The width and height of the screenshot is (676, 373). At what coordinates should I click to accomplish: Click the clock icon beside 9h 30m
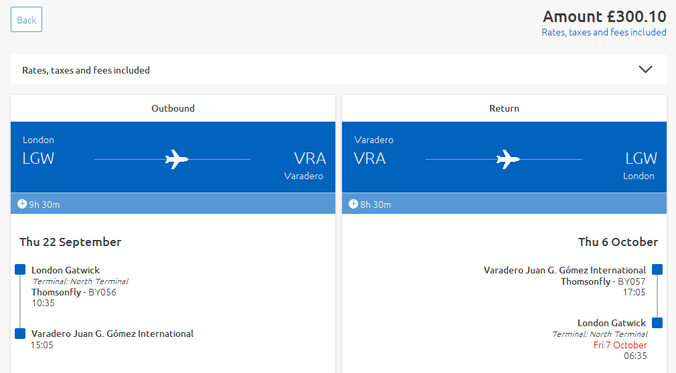tap(22, 204)
